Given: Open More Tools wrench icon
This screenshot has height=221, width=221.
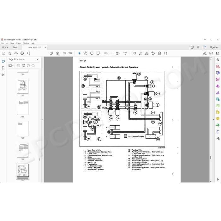Looking at the screenshot, I should pyautogui.click(x=218, y=138).
